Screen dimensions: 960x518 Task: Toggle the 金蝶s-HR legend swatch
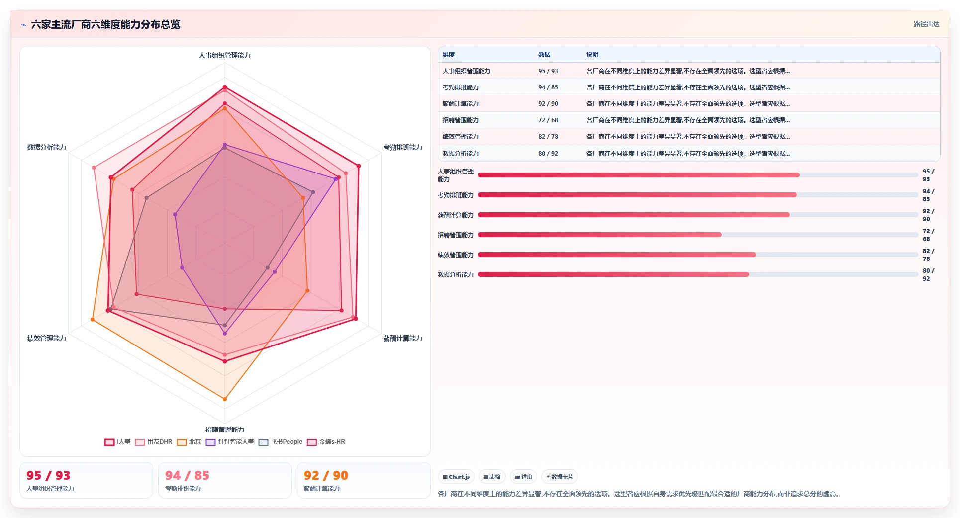tap(312, 442)
